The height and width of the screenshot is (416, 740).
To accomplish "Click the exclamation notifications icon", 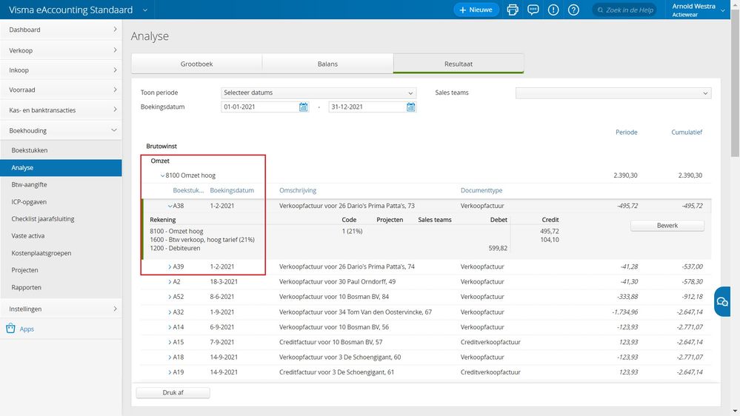I will pyautogui.click(x=553, y=10).
